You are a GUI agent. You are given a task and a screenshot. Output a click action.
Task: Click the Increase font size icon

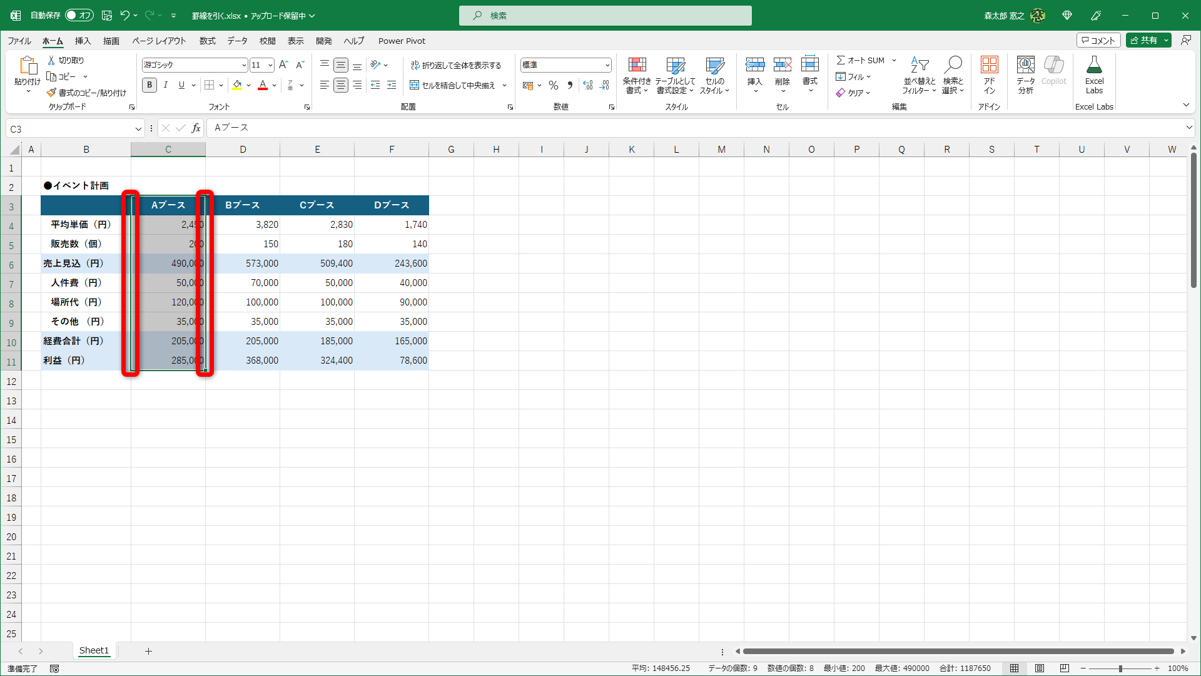coord(283,64)
